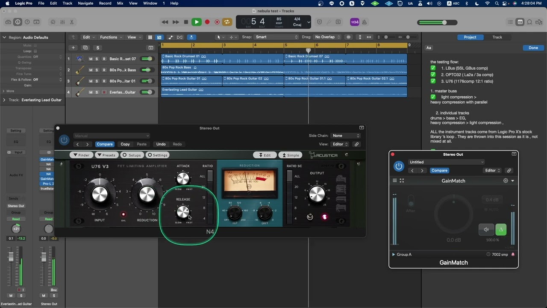Click the Rewind transport button

point(165,22)
